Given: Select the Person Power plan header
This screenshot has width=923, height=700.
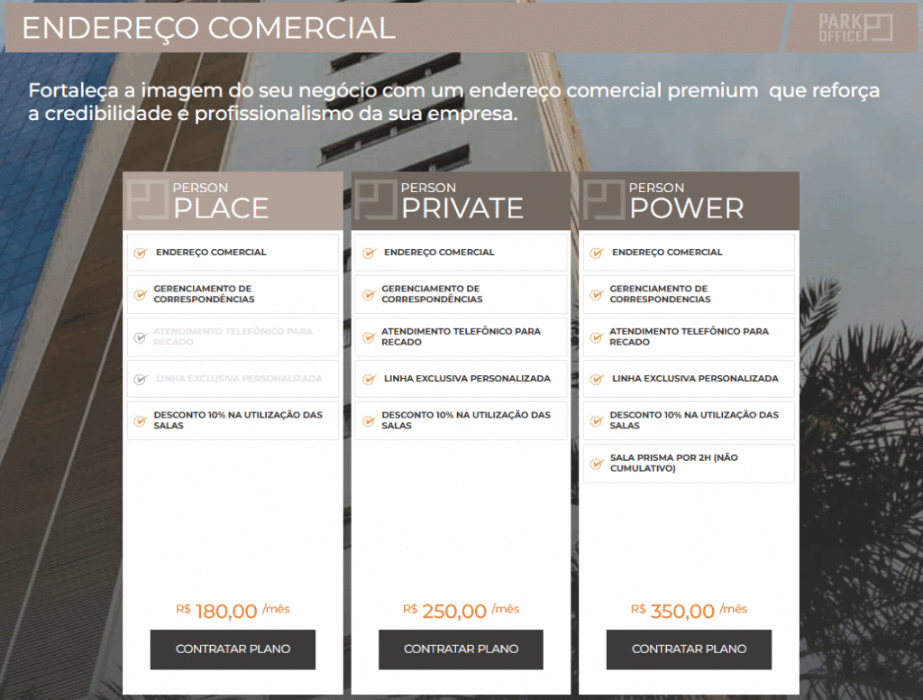Looking at the screenshot, I should point(690,200).
